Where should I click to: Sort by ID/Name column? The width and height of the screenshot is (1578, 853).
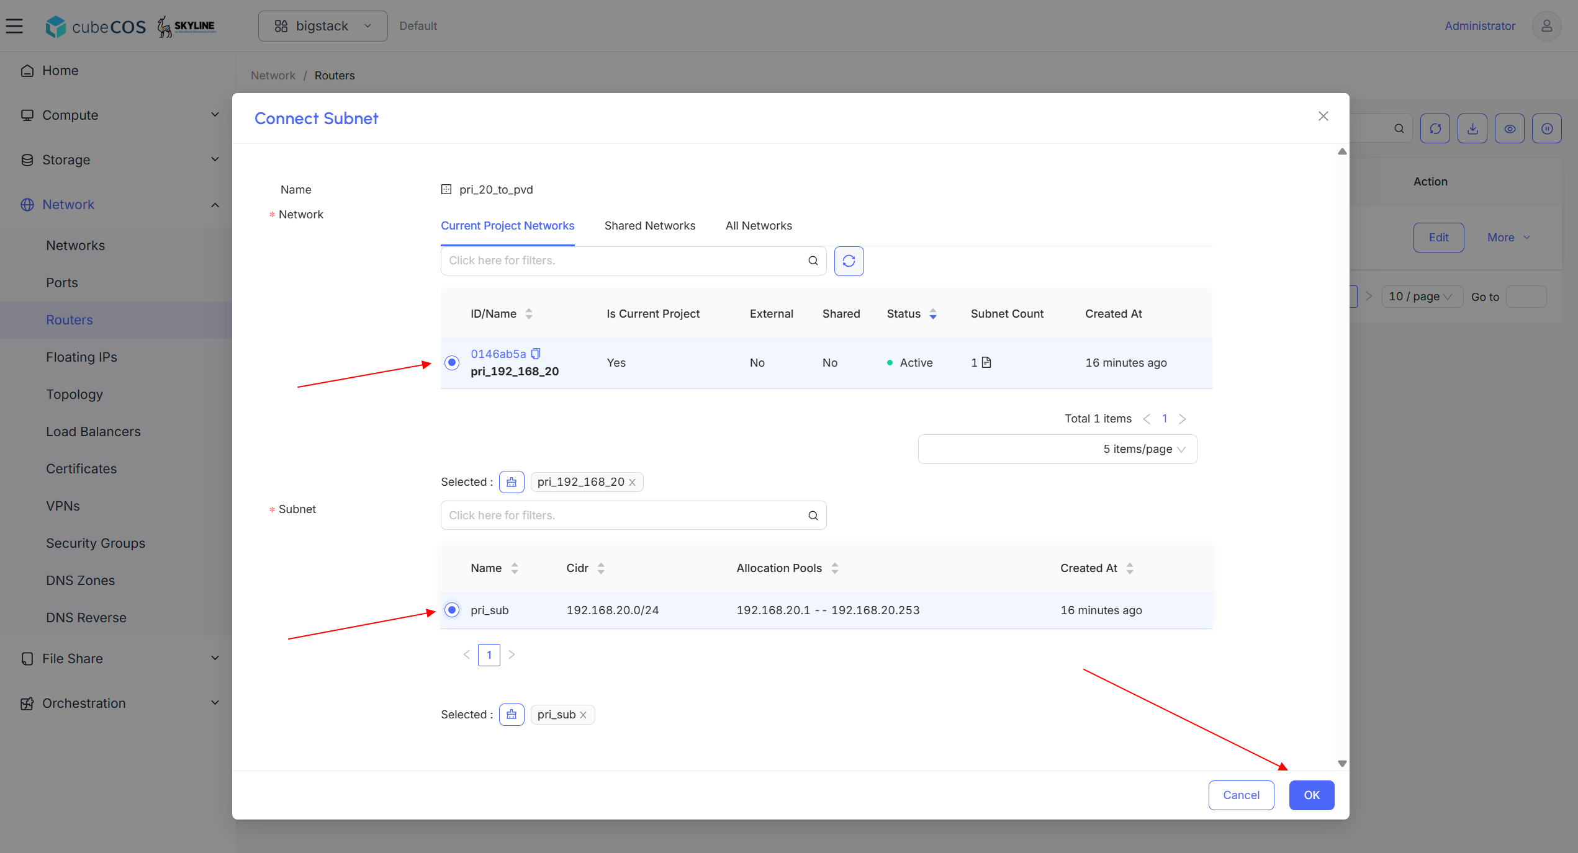[x=529, y=314]
